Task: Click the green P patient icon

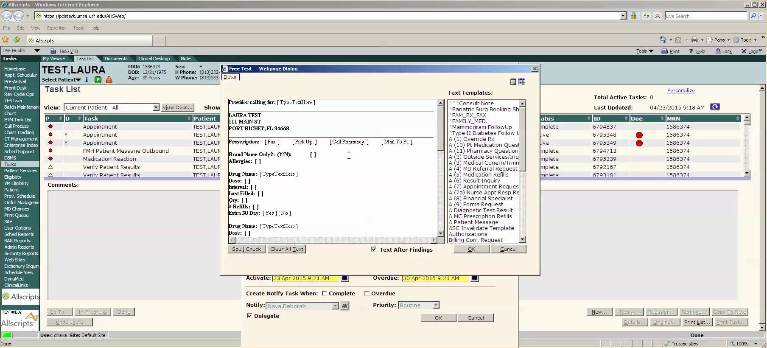Action: (x=98, y=79)
